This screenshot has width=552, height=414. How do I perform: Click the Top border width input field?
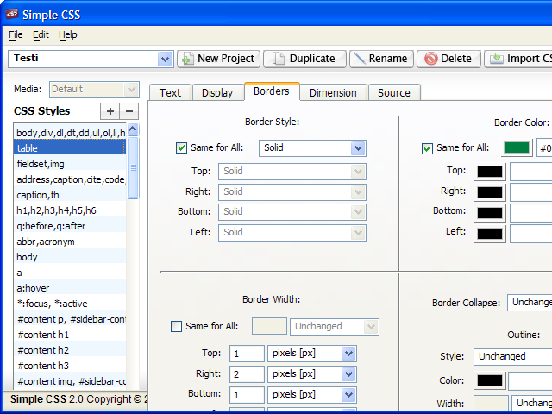click(x=247, y=354)
